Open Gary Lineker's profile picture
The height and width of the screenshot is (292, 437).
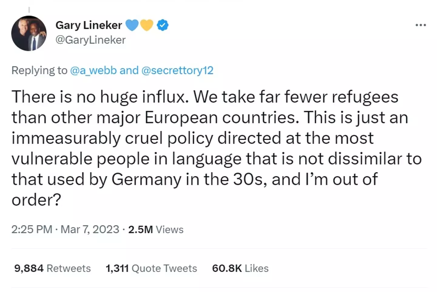[x=29, y=33]
